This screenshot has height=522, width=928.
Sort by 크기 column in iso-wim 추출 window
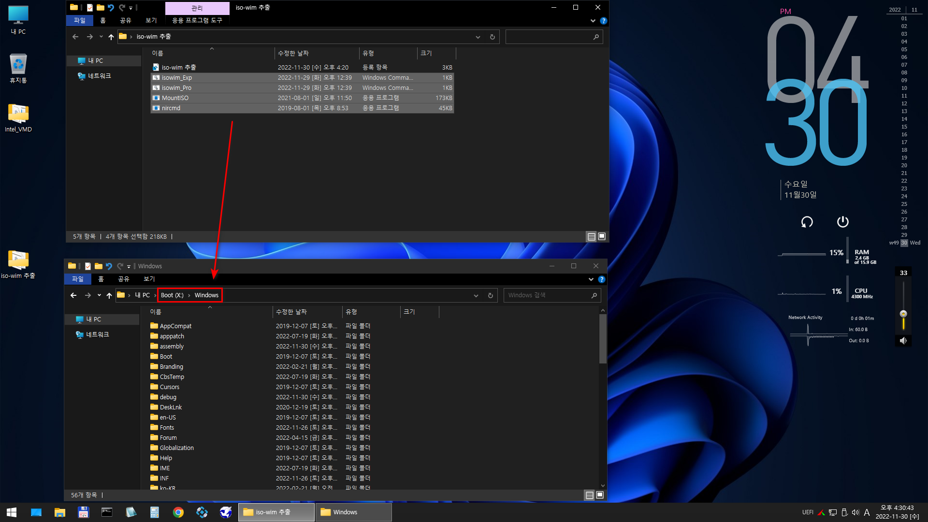coord(436,53)
